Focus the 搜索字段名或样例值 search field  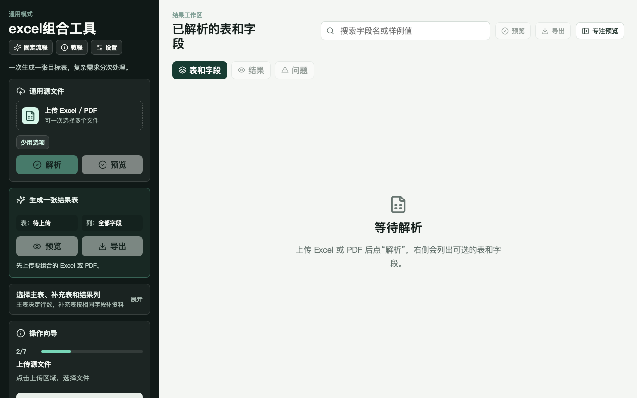click(406, 31)
